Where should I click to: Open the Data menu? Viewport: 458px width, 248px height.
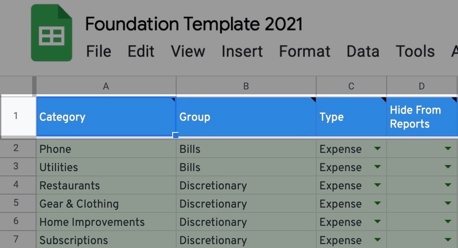(x=363, y=51)
